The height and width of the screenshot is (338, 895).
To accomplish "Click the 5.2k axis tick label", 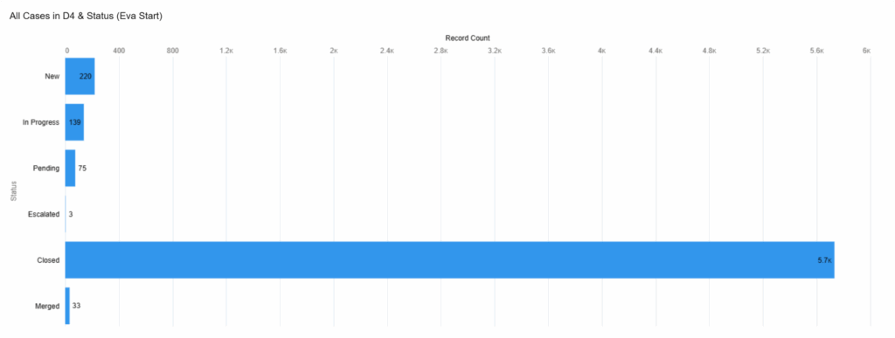I will tap(762, 51).
